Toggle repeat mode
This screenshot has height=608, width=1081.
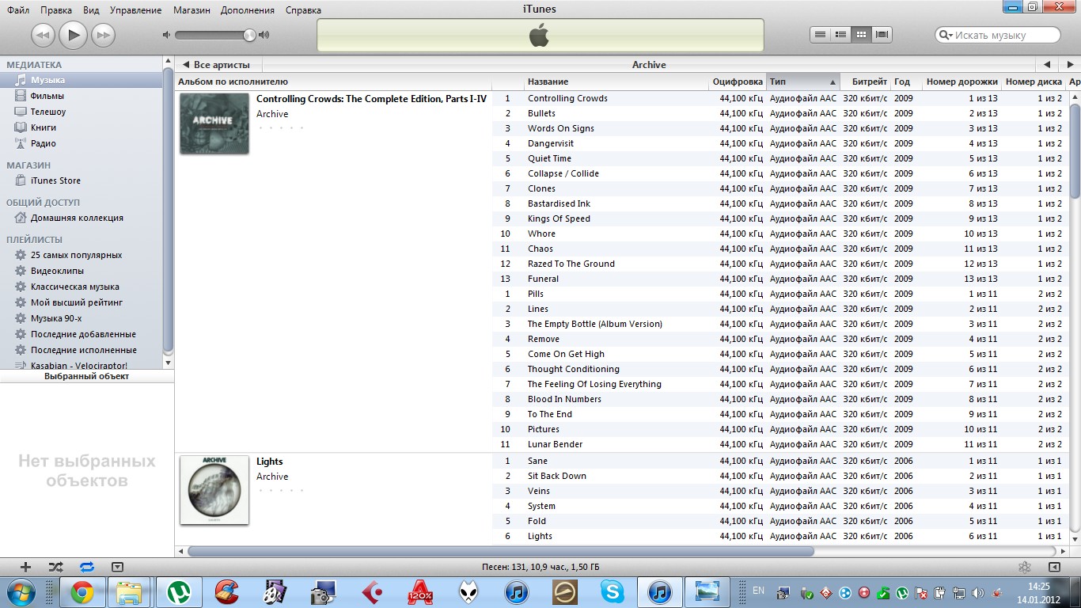click(86, 567)
